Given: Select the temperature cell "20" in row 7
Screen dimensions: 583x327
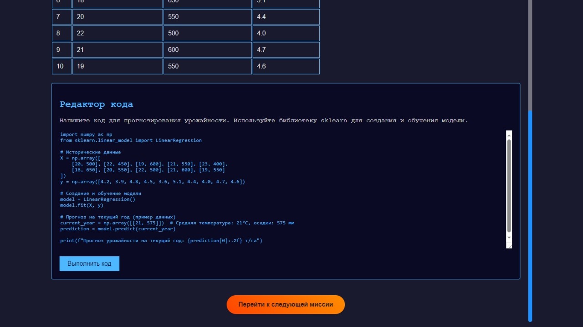Looking at the screenshot, I should (117, 17).
